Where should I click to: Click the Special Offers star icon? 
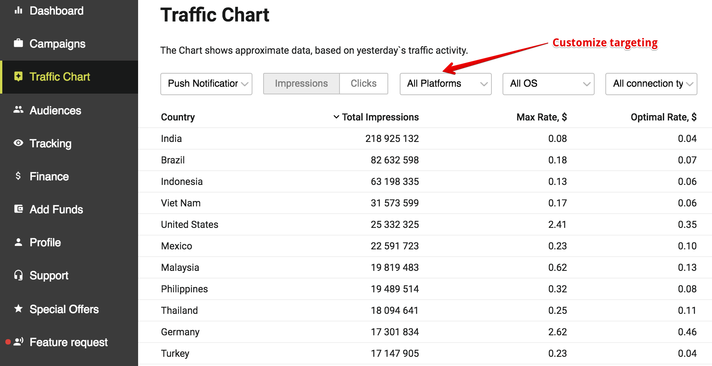tap(18, 308)
